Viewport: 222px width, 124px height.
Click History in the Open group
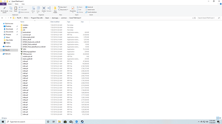point(80,12)
